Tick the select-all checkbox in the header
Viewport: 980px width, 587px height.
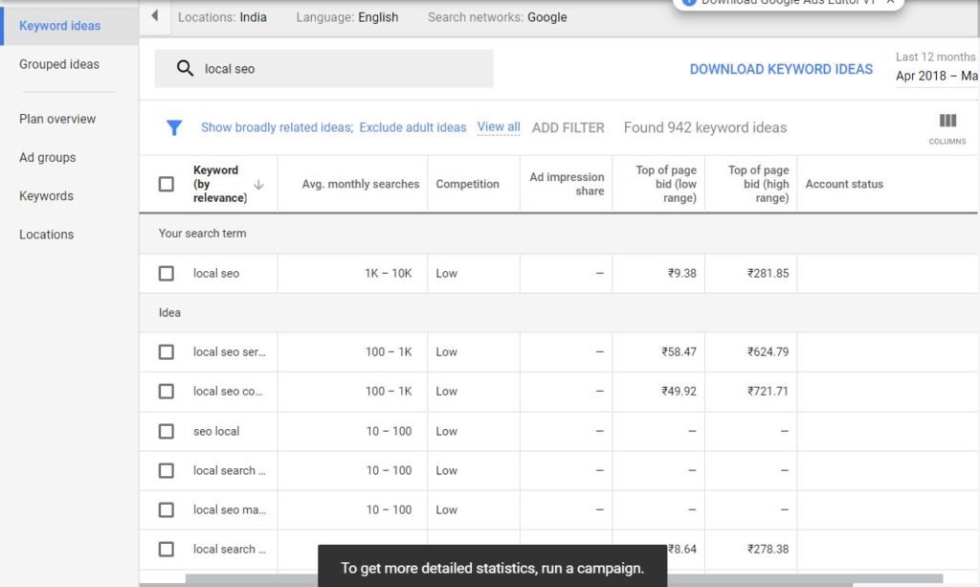tap(167, 184)
